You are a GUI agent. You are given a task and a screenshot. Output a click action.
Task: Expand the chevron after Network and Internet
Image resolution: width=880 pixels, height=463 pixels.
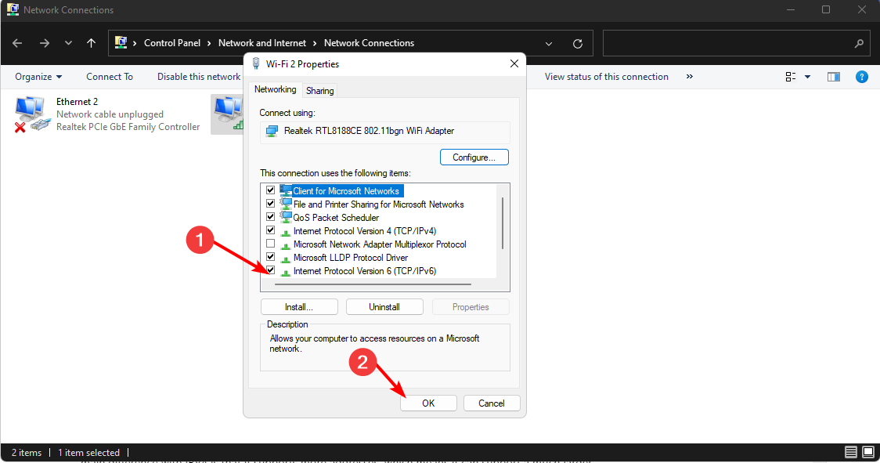[x=315, y=43]
